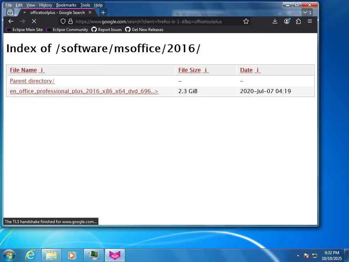The image size is (349, 262).
Task: Click the 2.3 GiB file size cell
Action: tap(188, 91)
